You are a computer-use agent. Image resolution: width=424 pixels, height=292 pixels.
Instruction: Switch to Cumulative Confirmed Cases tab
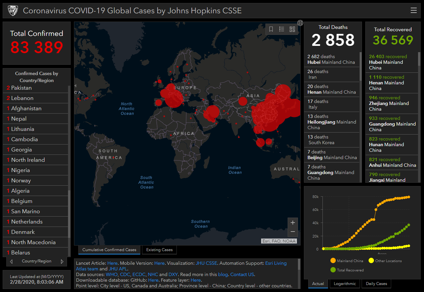tap(109, 250)
